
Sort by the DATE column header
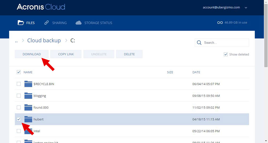point(196,72)
